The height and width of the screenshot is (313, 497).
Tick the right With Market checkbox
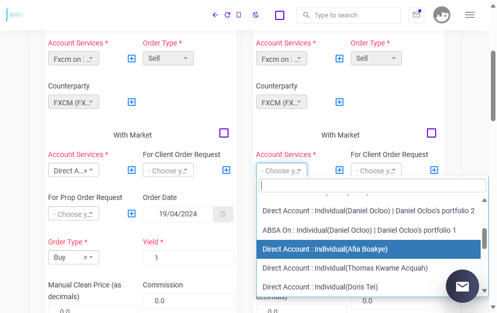[x=432, y=133]
